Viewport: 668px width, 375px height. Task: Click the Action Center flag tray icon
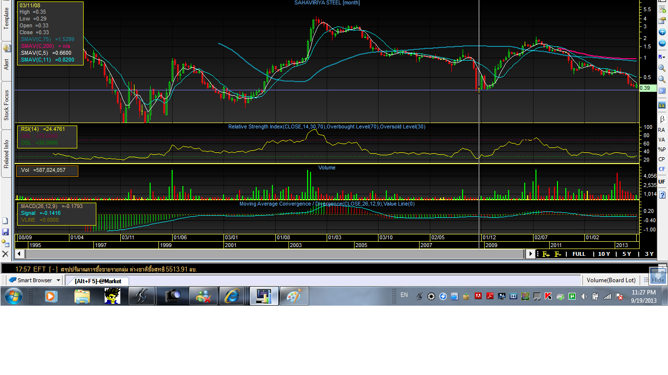coord(620,296)
